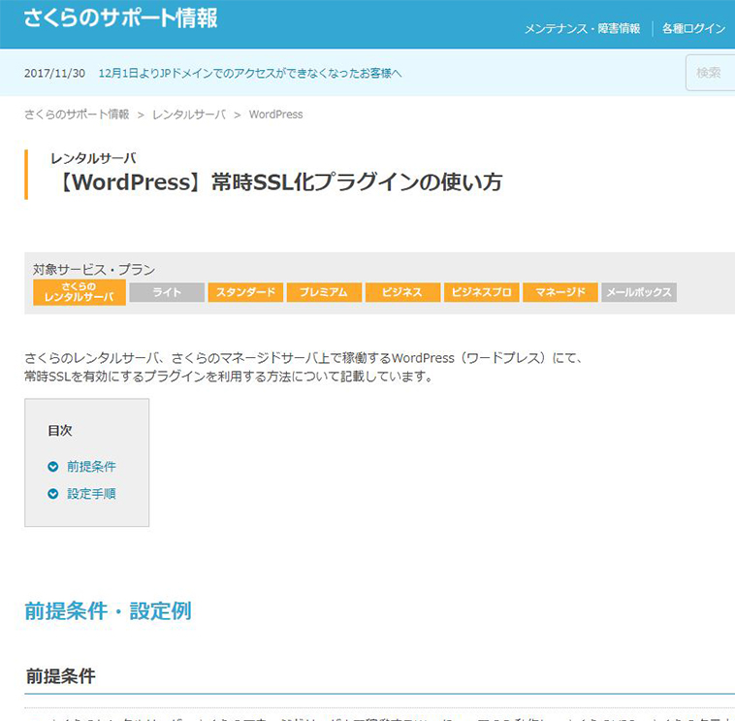Click the underlined 前提条件 subsection heading
The height and width of the screenshot is (721, 735).
60,676
